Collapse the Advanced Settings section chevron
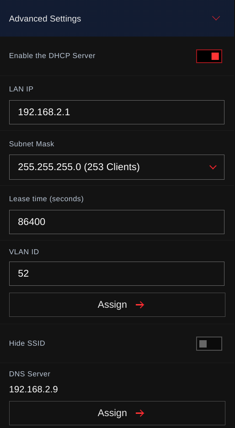 tap(216, 18)
